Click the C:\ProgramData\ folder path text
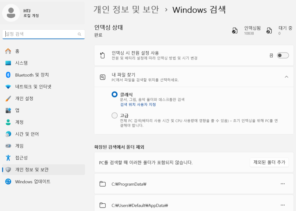Viewport: 296px width, 211px height. click(x=129, y=184)
